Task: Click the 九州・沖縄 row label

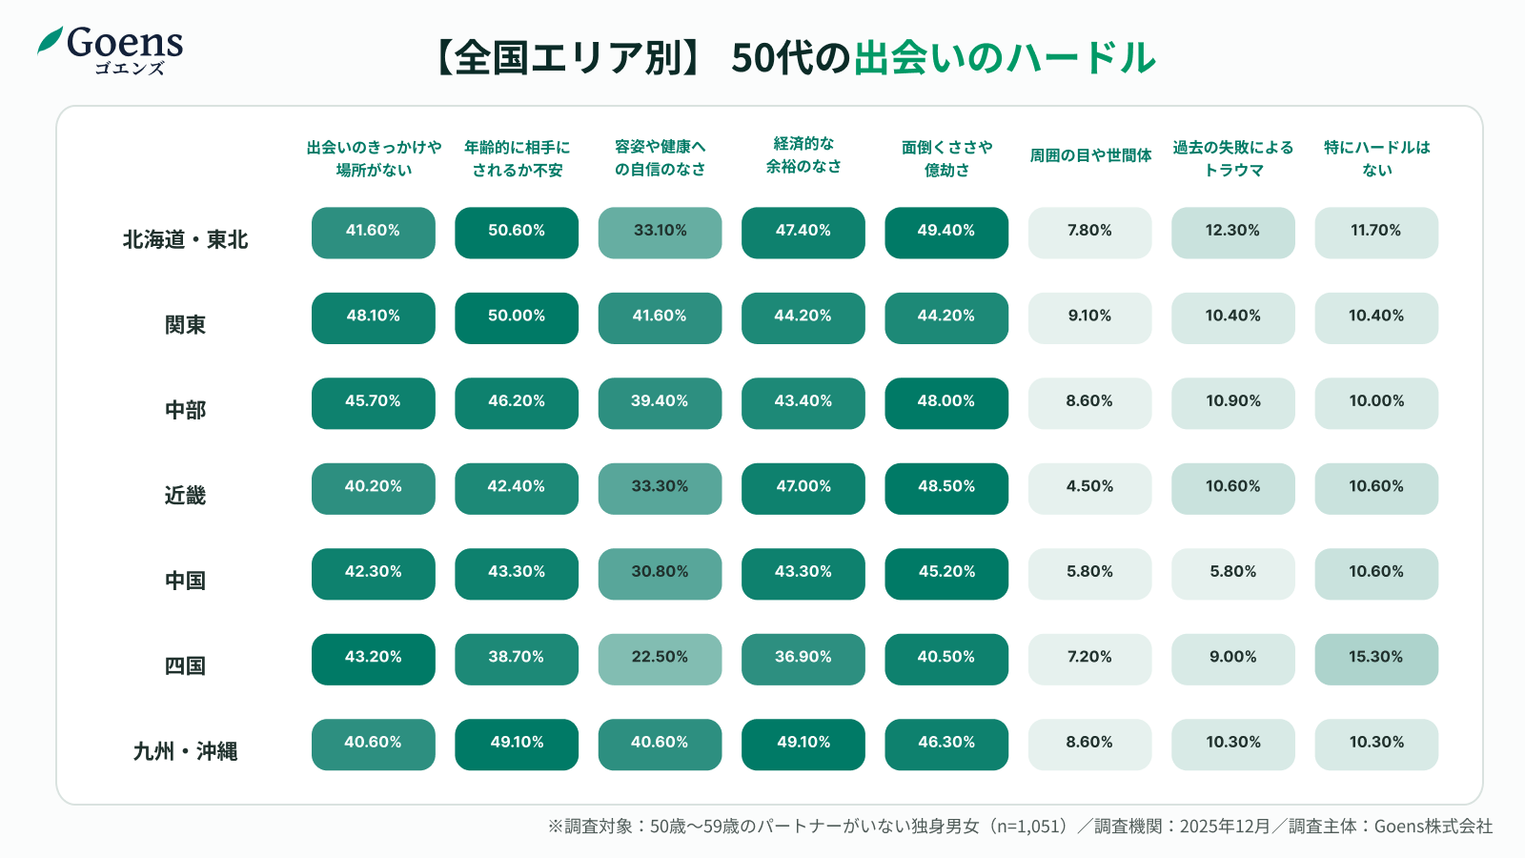Action: 185,751
